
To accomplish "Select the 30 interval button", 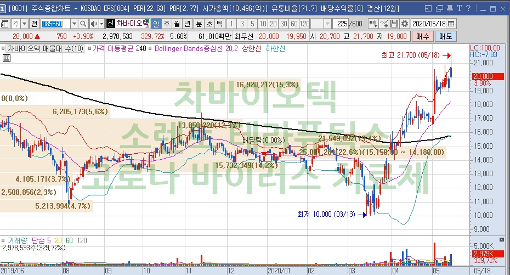I will (x=284, y=24).
